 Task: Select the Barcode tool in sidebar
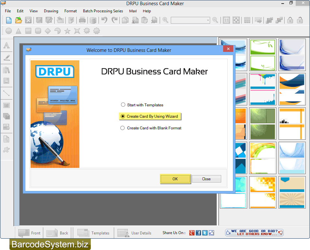point(7,105)
